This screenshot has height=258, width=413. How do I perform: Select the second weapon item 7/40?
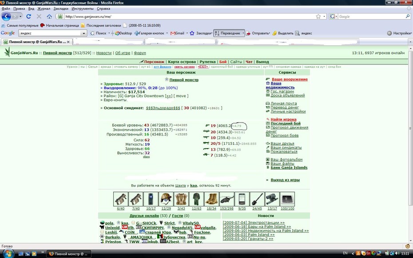(136, 199)
